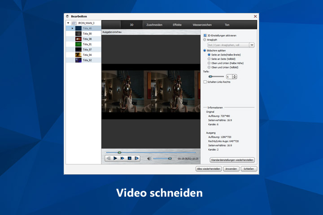The height and width of the screenshot is (215, 323).
Task: Click the playback timecode 00:19:56/02:10:25
Action: pos(188,159)
